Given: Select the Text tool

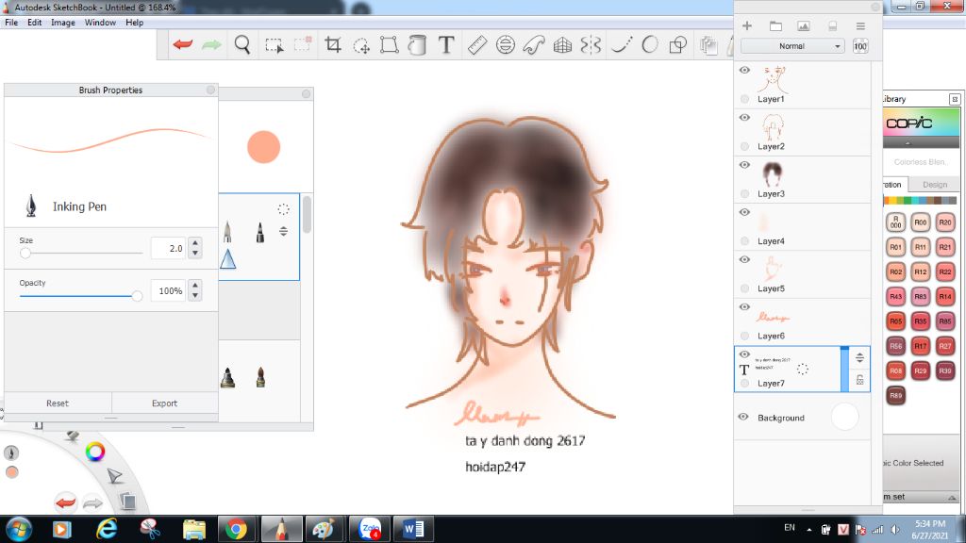Looking at the screenshot, I should [446, 44].
